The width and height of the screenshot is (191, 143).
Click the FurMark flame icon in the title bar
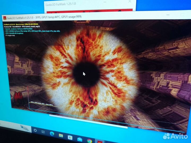(x=5, y=18)
